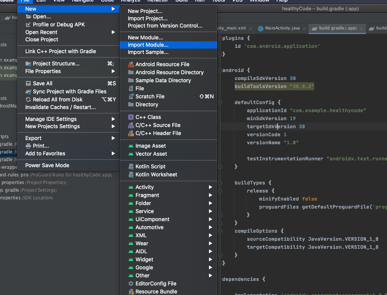
Task: Click the Save All disk icon
Action: tap(28, 83)
